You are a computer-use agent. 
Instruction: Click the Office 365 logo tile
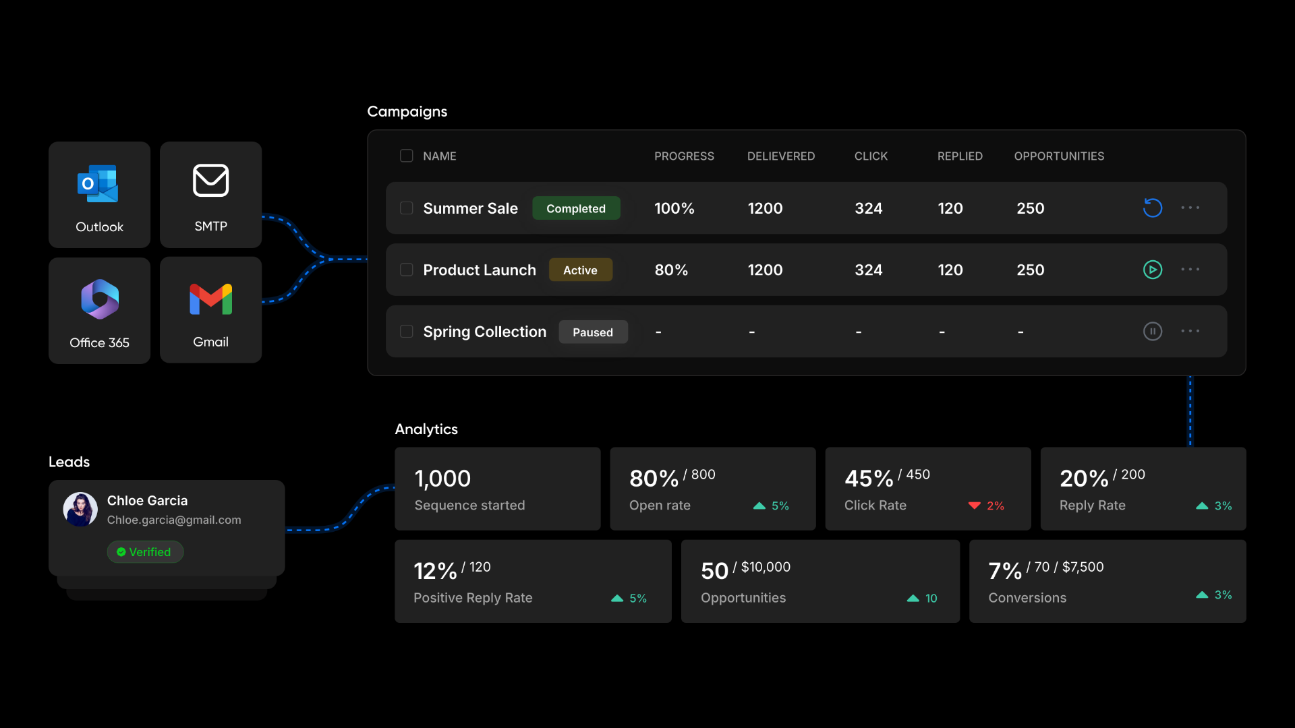[x=100, y=299]
